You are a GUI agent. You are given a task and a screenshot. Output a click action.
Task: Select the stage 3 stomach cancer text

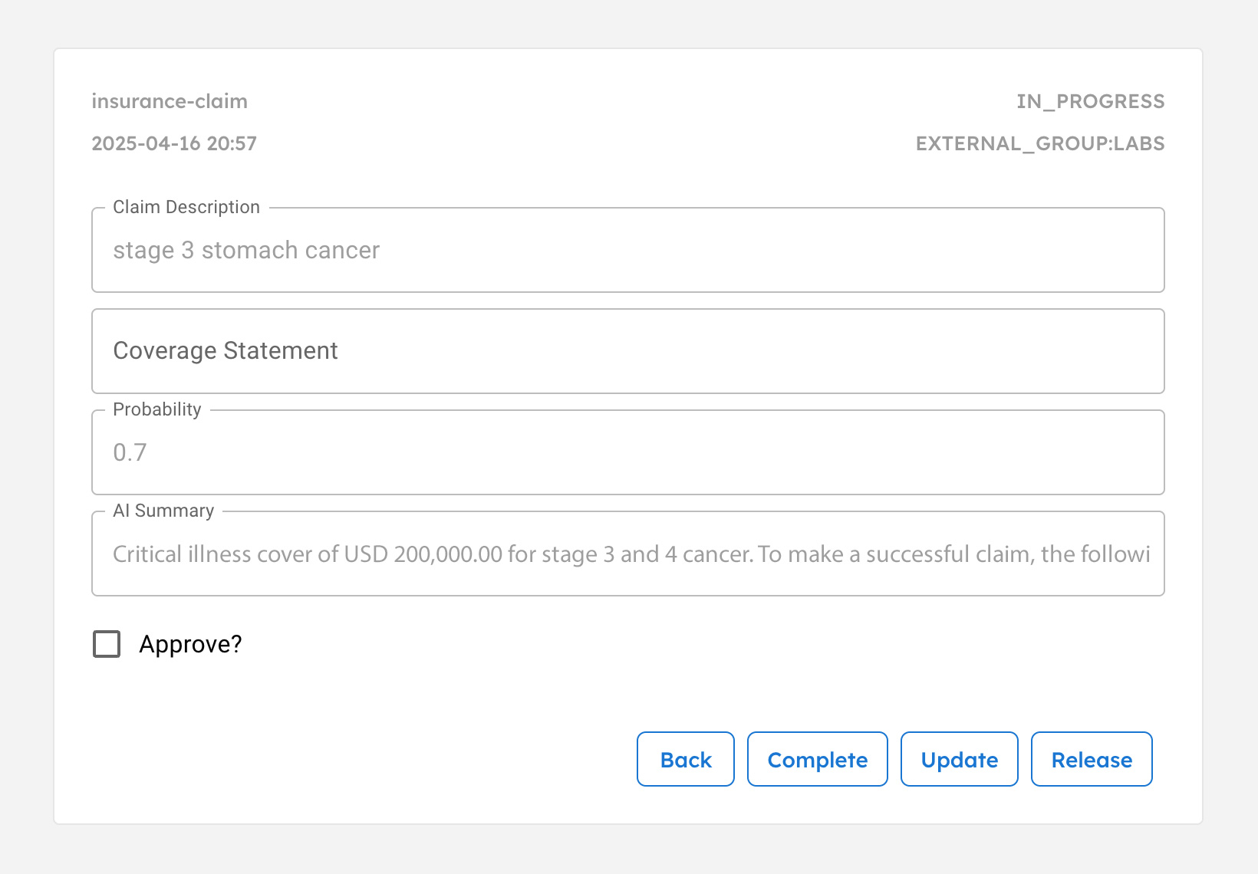coord(245,250)
